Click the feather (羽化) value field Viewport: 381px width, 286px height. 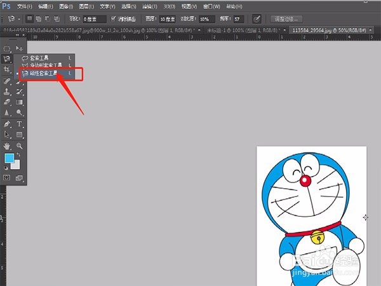94,19
